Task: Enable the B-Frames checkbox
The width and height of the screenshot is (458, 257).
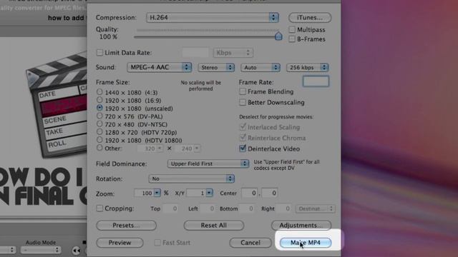Action: click(292, 39)
